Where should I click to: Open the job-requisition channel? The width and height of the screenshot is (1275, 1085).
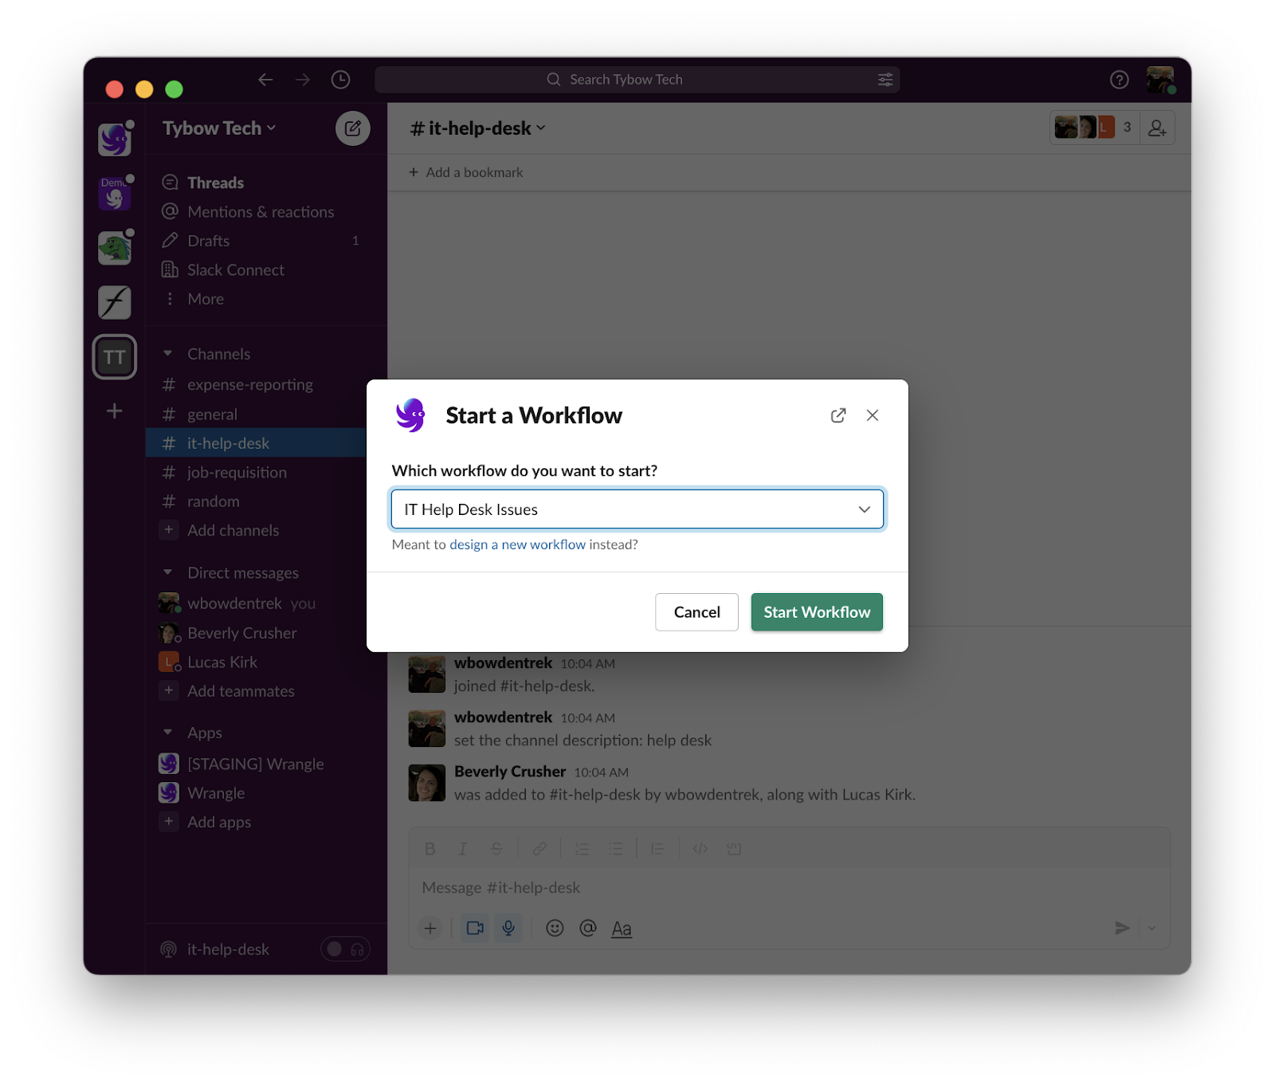click(x=237, y=473)
